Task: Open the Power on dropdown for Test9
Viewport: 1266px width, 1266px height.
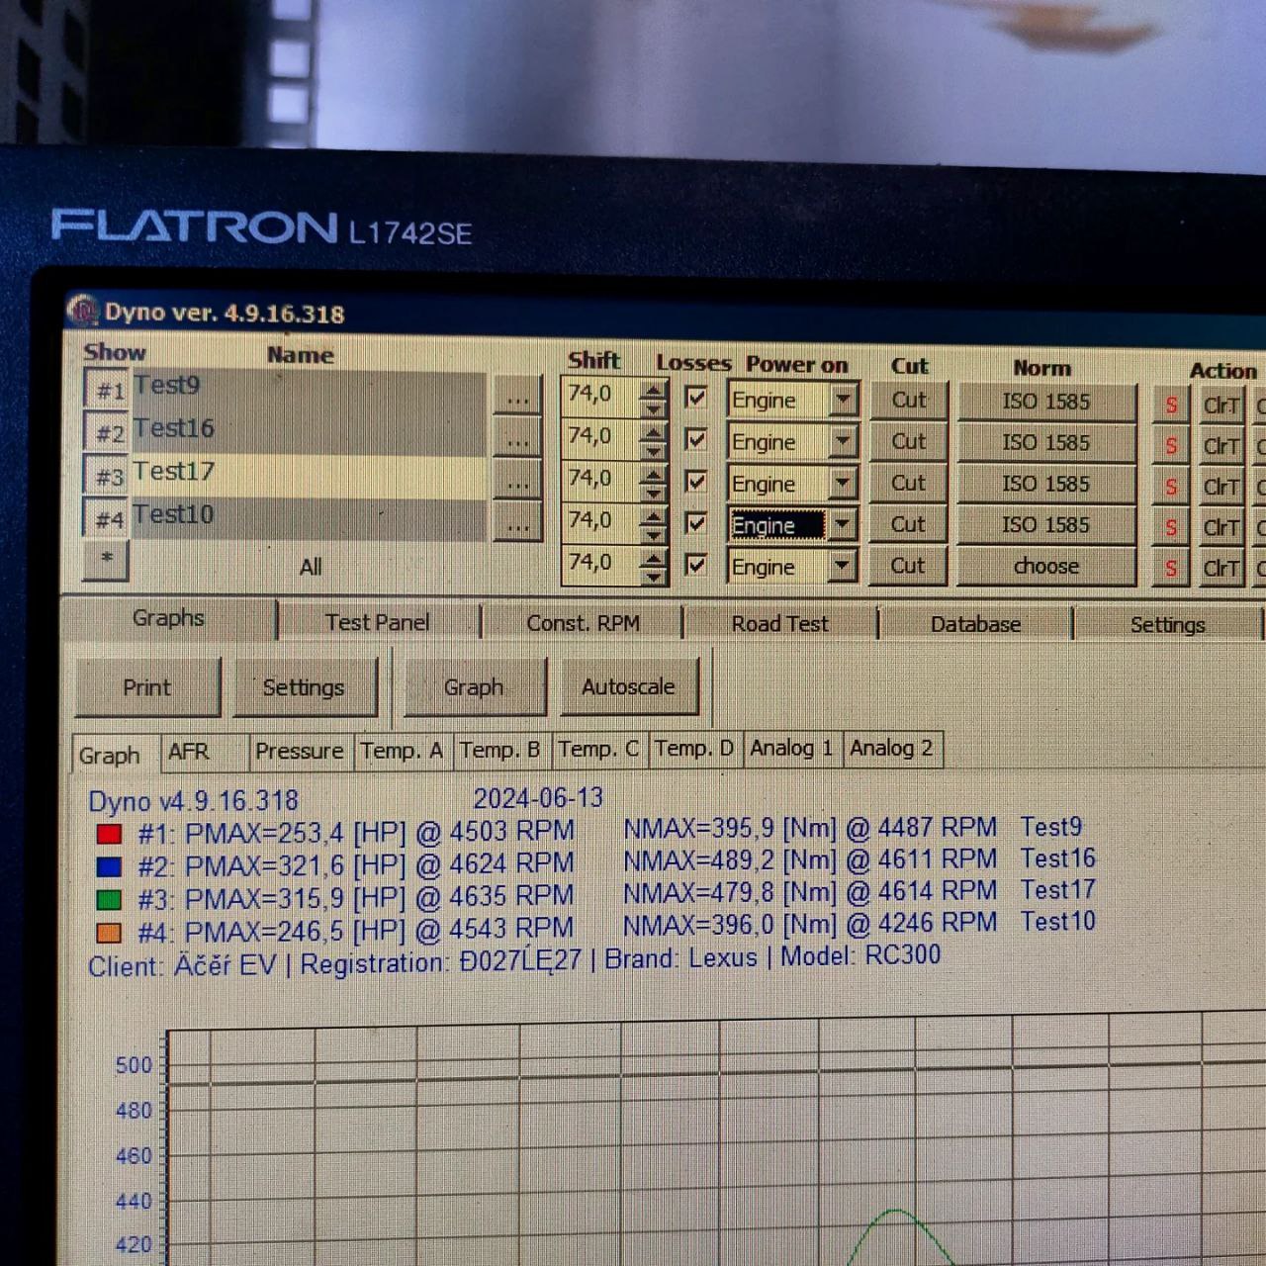Action: (x=843, y=400)
